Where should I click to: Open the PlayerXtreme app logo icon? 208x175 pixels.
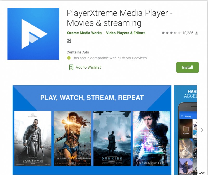coord(33,34)
